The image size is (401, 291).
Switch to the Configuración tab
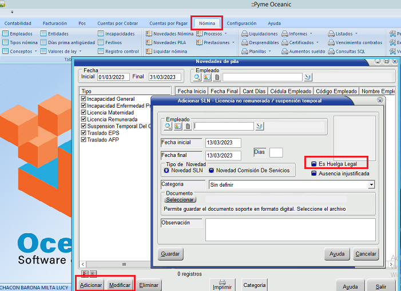[x=241, y=23]
